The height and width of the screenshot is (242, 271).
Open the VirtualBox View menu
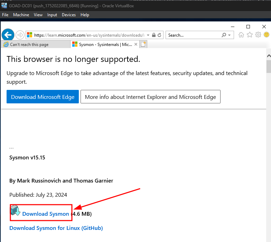click(x=38, y=15)
